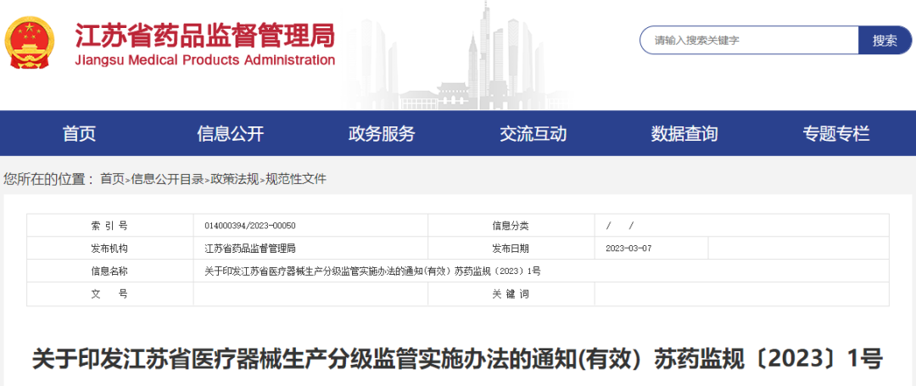
Task: Open the 政务服务 navigation menu
Action: coord(382,134)
